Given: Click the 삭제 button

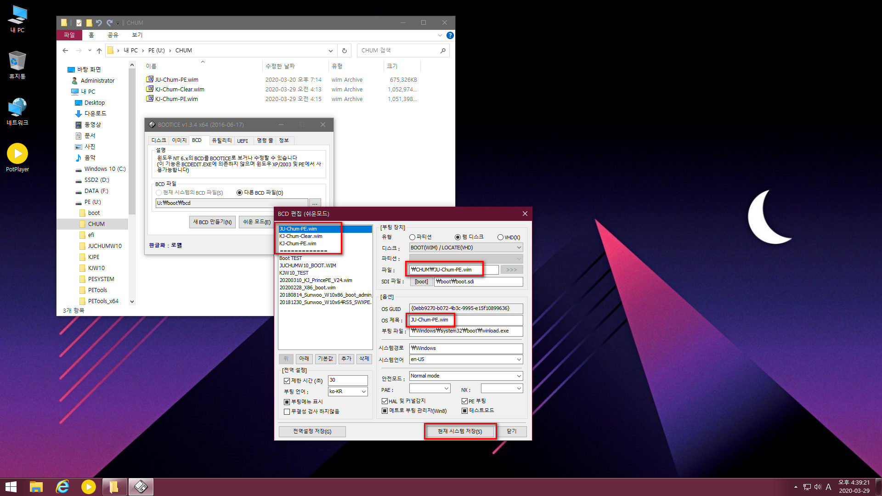Looking at the screenshot, I should pos(364,359).
